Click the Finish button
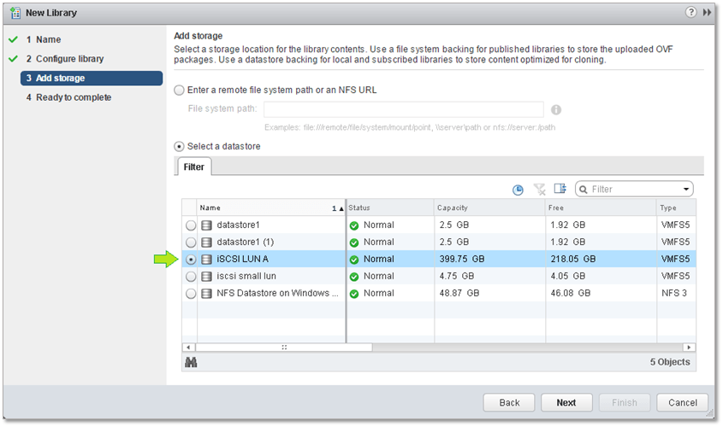This screenshot has width=723, height=427. pyautogui.click(x=625, y=402)
